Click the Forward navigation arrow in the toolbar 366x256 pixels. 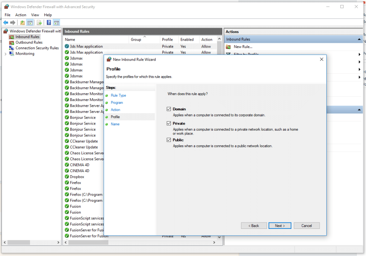(x=14, y=22)
